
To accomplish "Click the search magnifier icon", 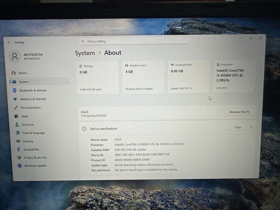I will (83, 41).
